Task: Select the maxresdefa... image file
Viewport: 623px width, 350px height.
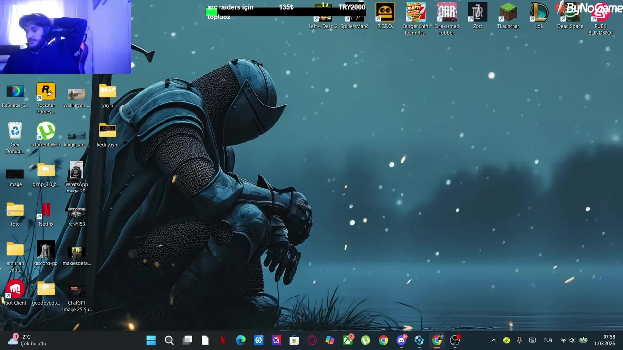Action: 76,256
